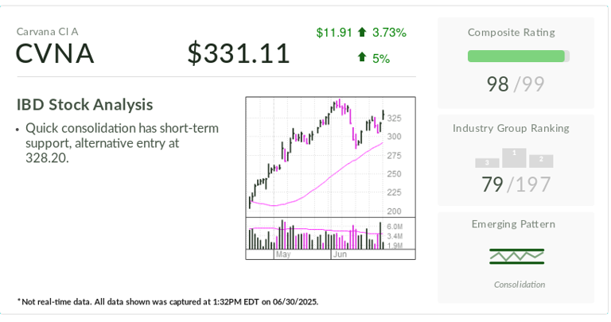Click the Industry Group Ranking 79 value
The width and height of the screenshot is (611, 322).
pyautogui.click(x=492, y=184)
